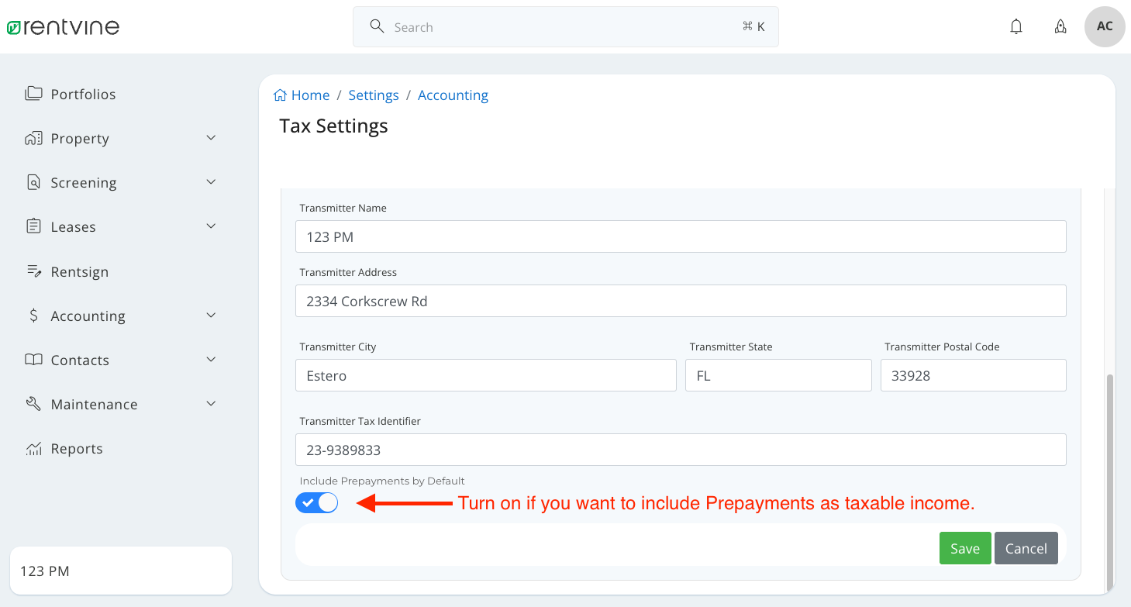Click the Accounting dollar sign icon

pyautogui.click(x=33, y=316)
